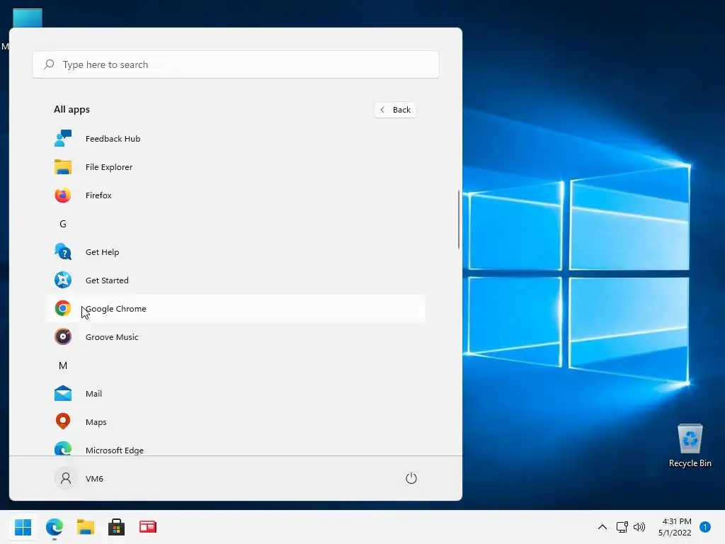Open Groove Music icon
Screen dimensions: 725x544
point(63,336)
